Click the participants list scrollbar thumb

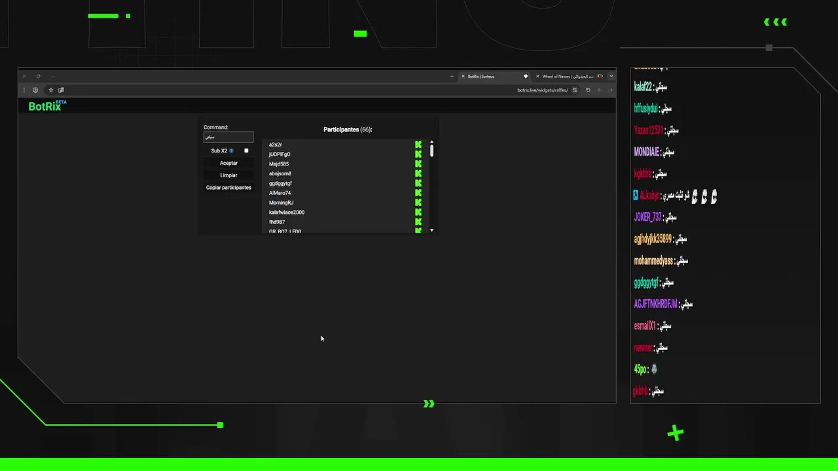tap(431, 151)
